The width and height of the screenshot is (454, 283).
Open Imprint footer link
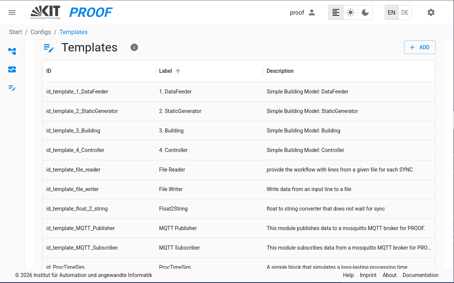pyautogui.click(x=368, y=275)
